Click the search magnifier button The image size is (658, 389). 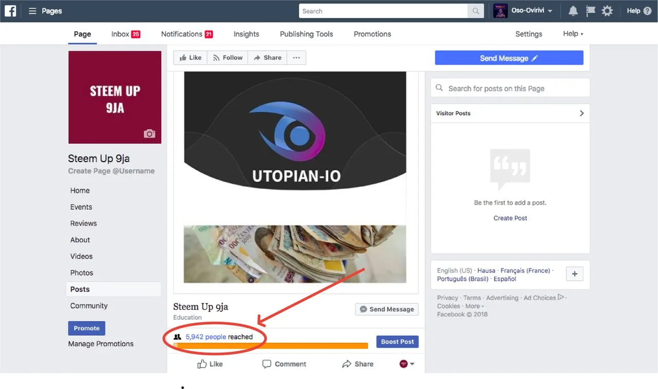pyautogui.click(x=476, y=11)
